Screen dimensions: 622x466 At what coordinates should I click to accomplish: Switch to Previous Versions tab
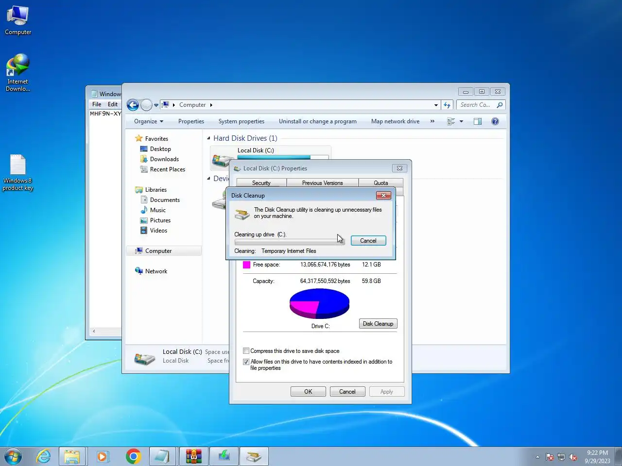[x=323, y=183]
